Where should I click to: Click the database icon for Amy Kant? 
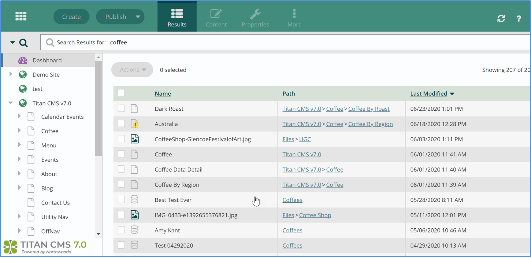[x=135, y=230]
